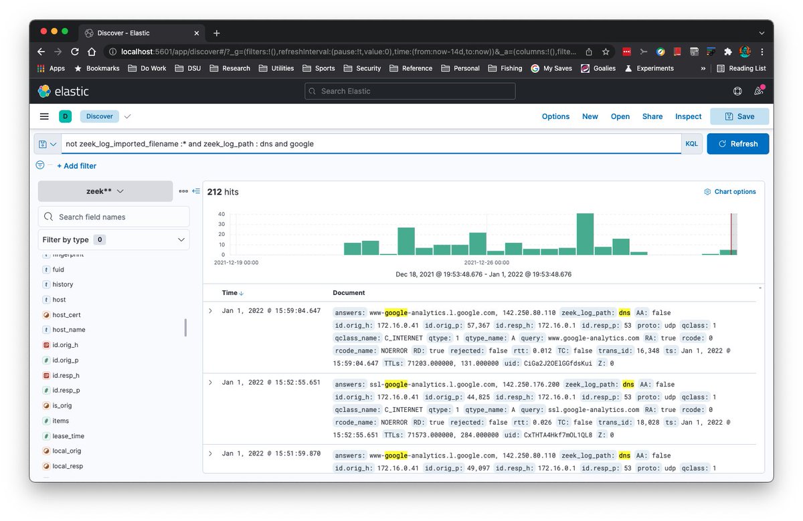Reload the page with the browser refresh icon

point(74,51)
